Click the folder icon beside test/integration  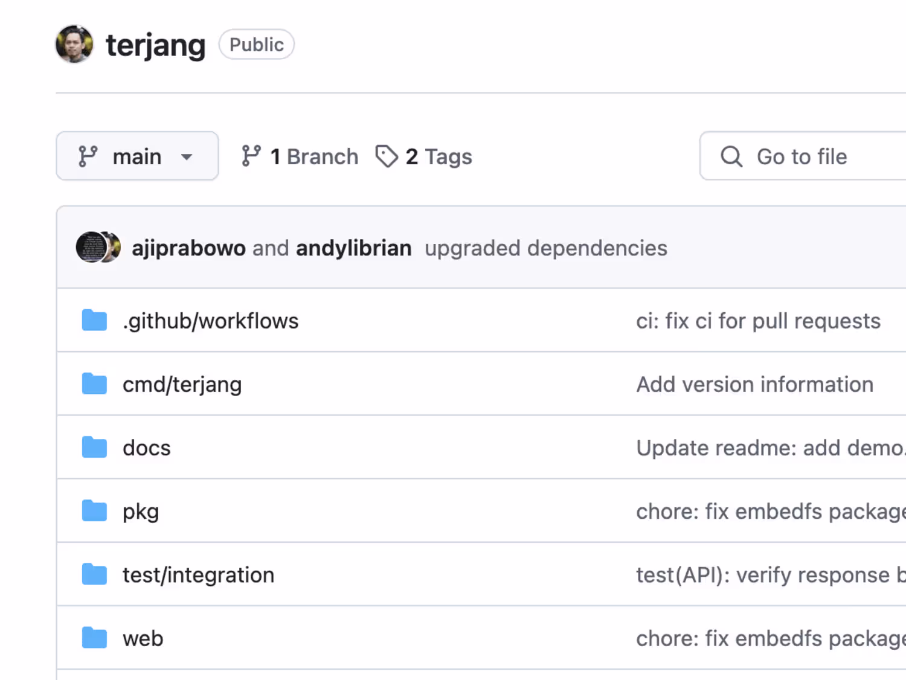point(94,574)
